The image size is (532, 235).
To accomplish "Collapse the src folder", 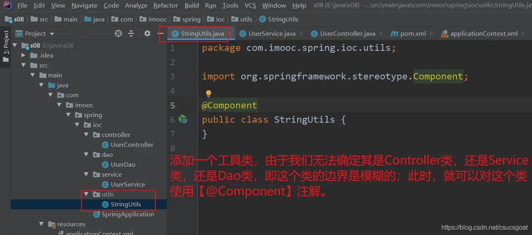I will 23,65.
